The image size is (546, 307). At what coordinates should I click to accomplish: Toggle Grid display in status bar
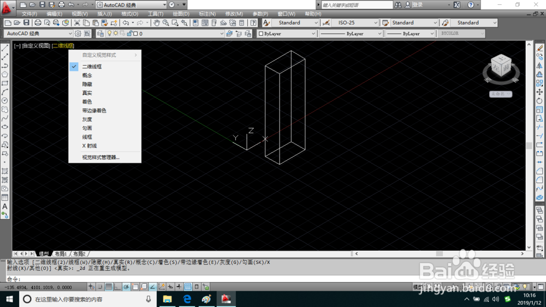[x=109, y=287]
